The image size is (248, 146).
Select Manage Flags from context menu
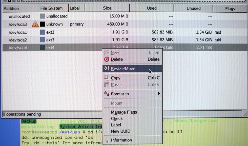(x=124, y=112)
